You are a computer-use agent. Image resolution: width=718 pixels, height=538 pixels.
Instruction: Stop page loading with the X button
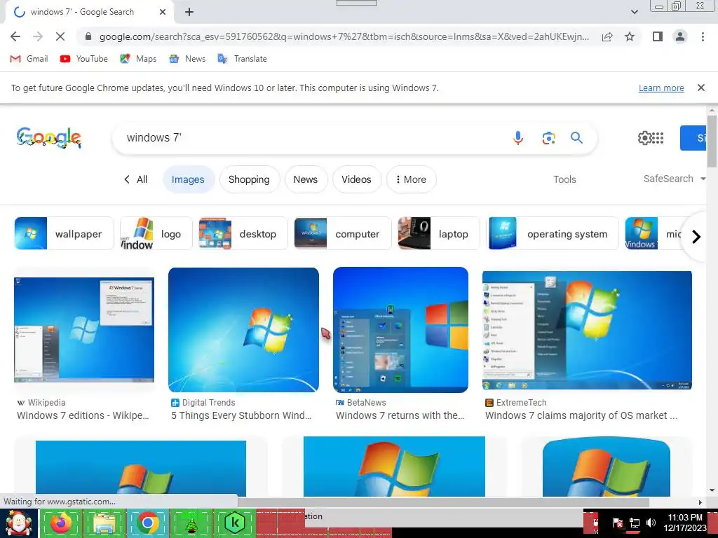pyautogui.click(x=60, y=36)
